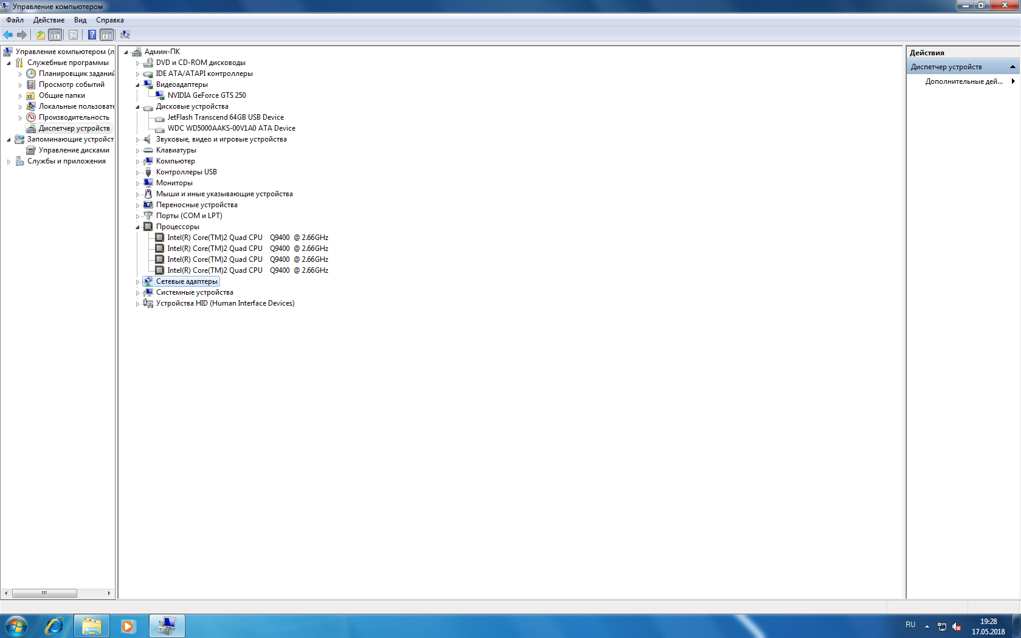Select the Компьютер category
The width and height of the screenshot is (1021, 638).
click(x=176, y=161)
